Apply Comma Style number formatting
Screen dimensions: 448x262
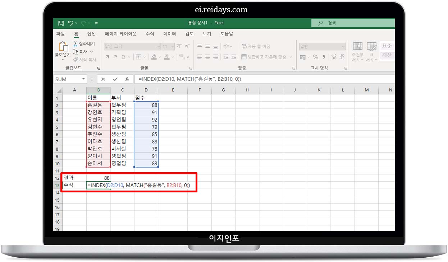pyautogui.click(x=324, y=57)
